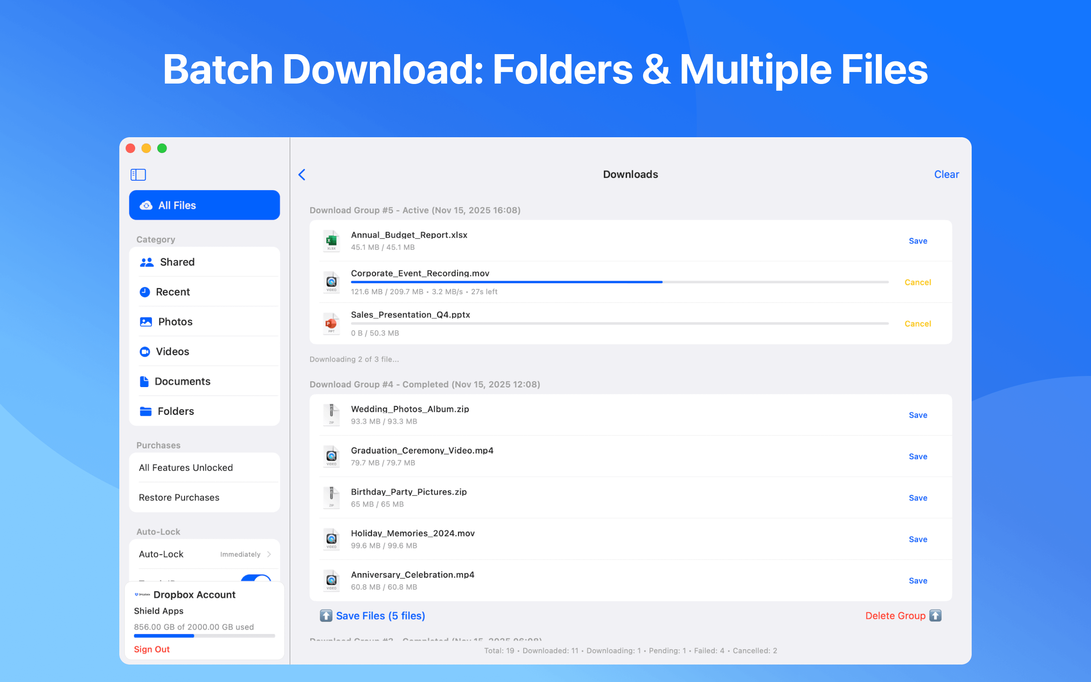Screen dimensions: 1091x682
Task: Click the Annual_Budget_Report.xlsx file icon
Action: coord(332,241)
